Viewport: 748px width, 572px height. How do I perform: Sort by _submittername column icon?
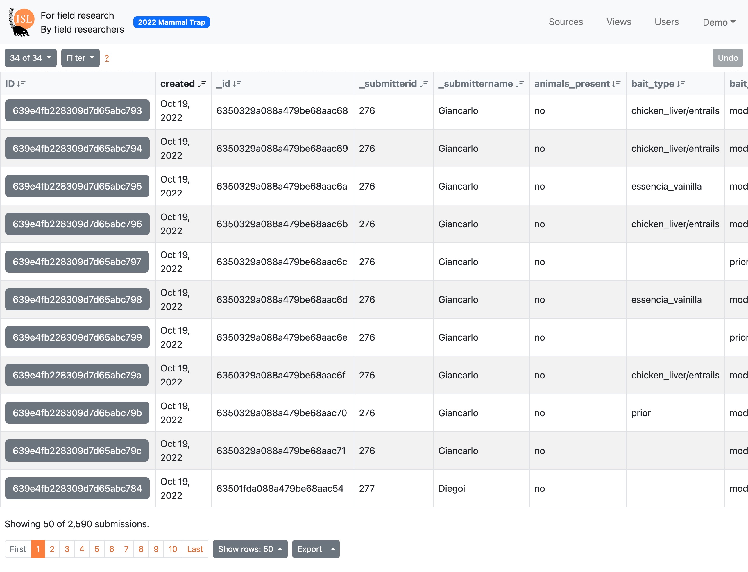pyautogui.click(x=520, y=84)
